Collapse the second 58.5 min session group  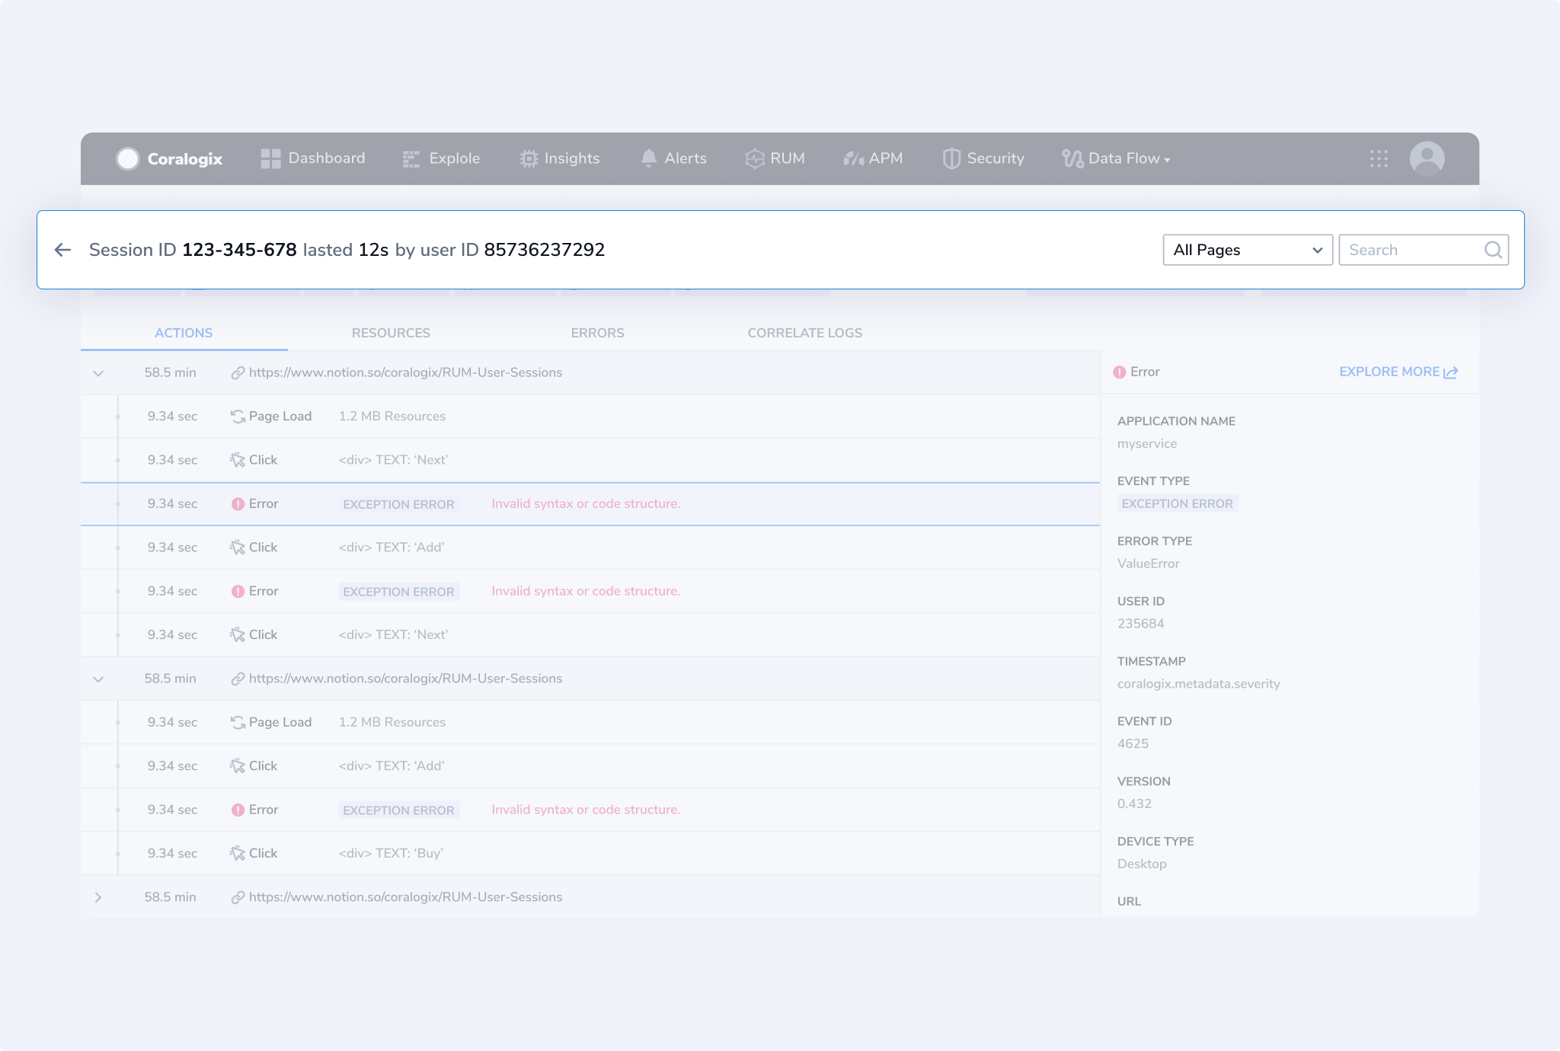[x=98, y=679]
